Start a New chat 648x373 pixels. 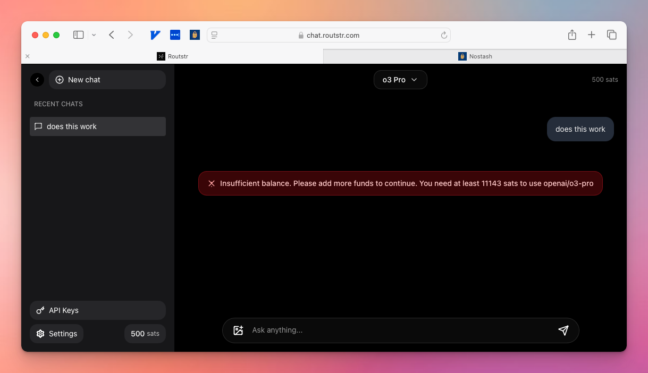107,80
